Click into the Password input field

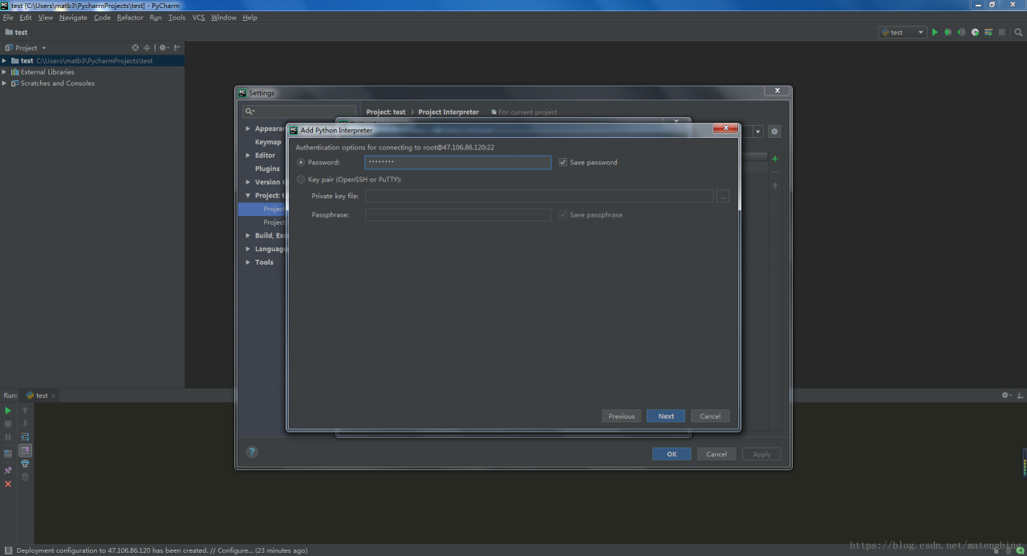[457, 162]
